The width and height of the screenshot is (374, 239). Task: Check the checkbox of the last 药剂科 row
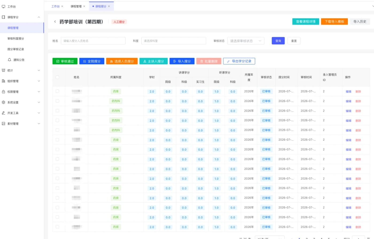pyautogui.click(x=57, y=130)
